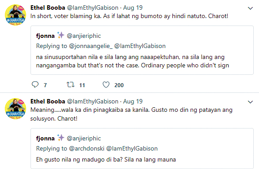
Task: Open Ethel Booba avatar on first tweet
Action: coord(15,15)
